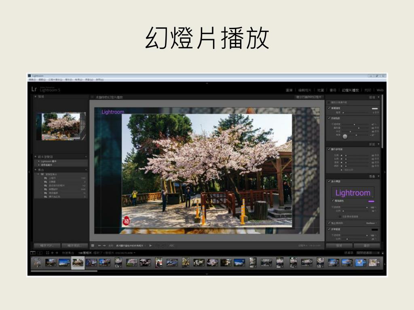Screen dimensions: 414x310
Task: Collapse the Preview panel header triangle
Action: pos(36,97)
